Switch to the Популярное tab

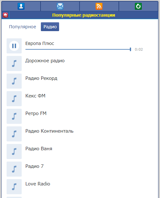pos(23,27)
